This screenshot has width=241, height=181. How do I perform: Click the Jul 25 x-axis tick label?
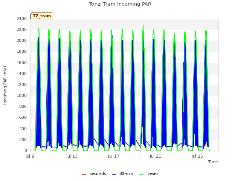coord(197,156)
